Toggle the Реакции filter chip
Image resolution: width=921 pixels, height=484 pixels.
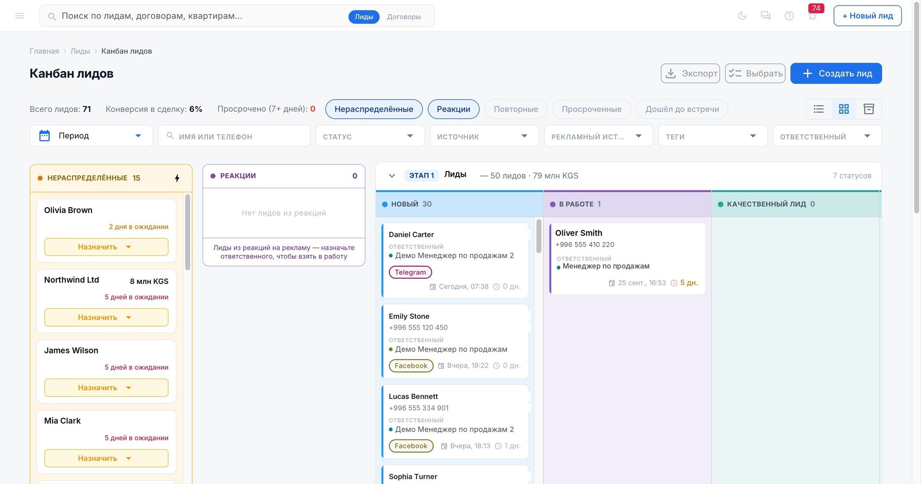point(454,109)
